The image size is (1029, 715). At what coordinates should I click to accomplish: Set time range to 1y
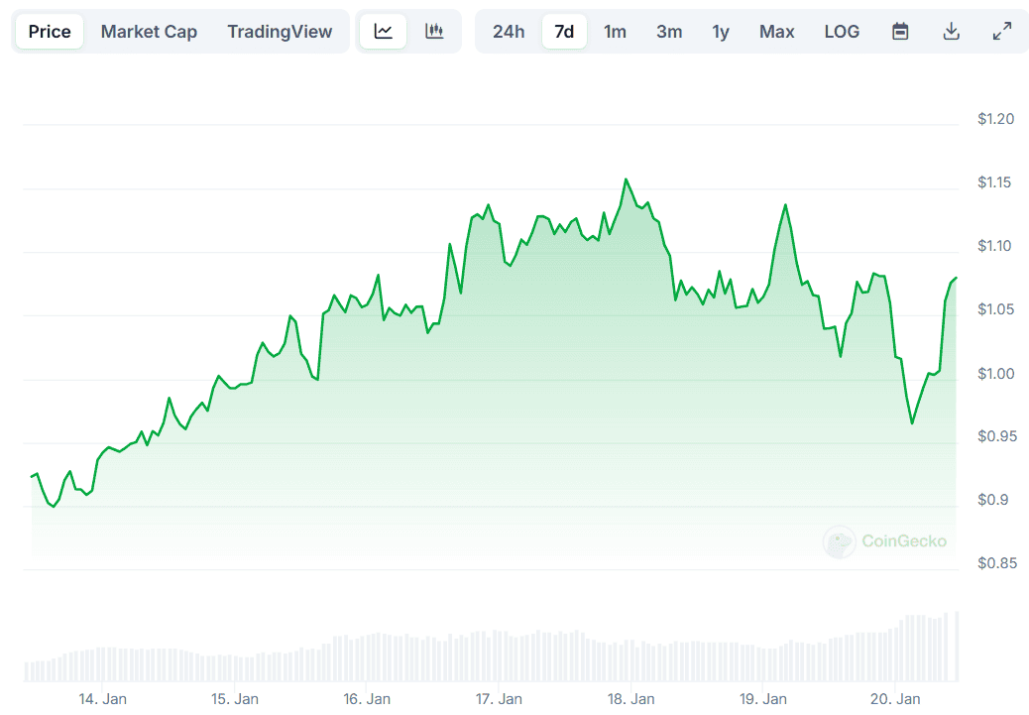click(x=721, y=32)
